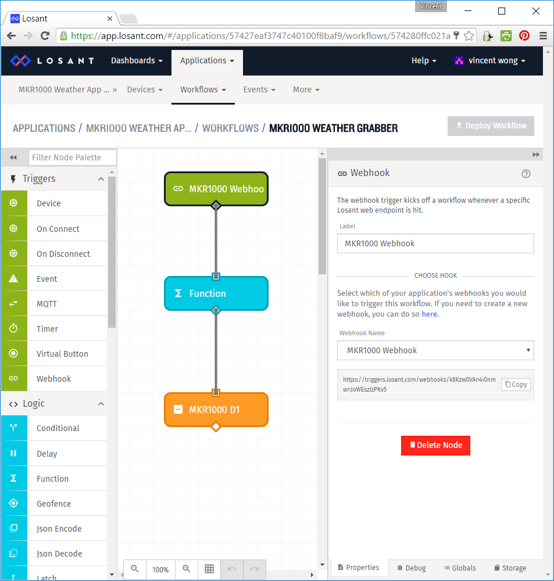Select the Device trigger in the node palette
The image size is (554, 581).
[14, 203]
